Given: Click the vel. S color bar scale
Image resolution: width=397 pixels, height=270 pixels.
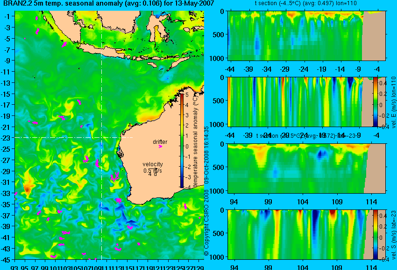Looking at the screenshot, I should coord(375,235).
